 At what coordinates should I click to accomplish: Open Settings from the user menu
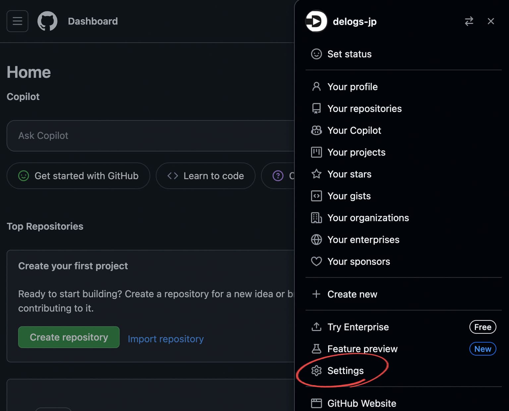(403, 370)
